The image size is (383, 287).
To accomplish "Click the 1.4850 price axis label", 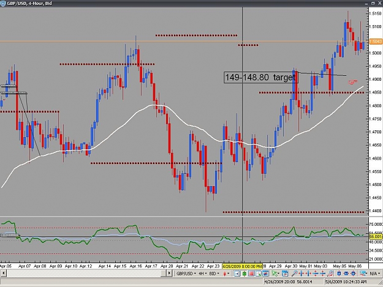I will tap(376, 92).
